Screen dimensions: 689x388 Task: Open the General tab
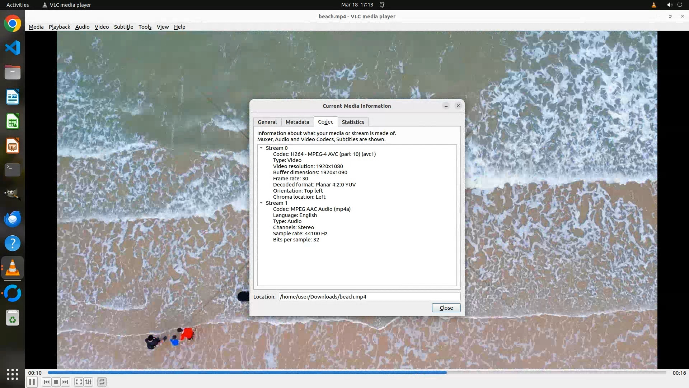tap(267, 122)
